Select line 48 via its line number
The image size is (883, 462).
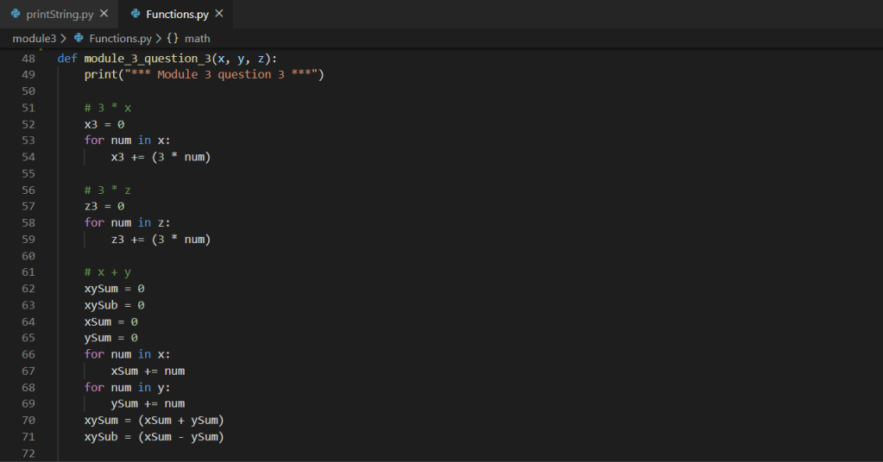(28, 59)
